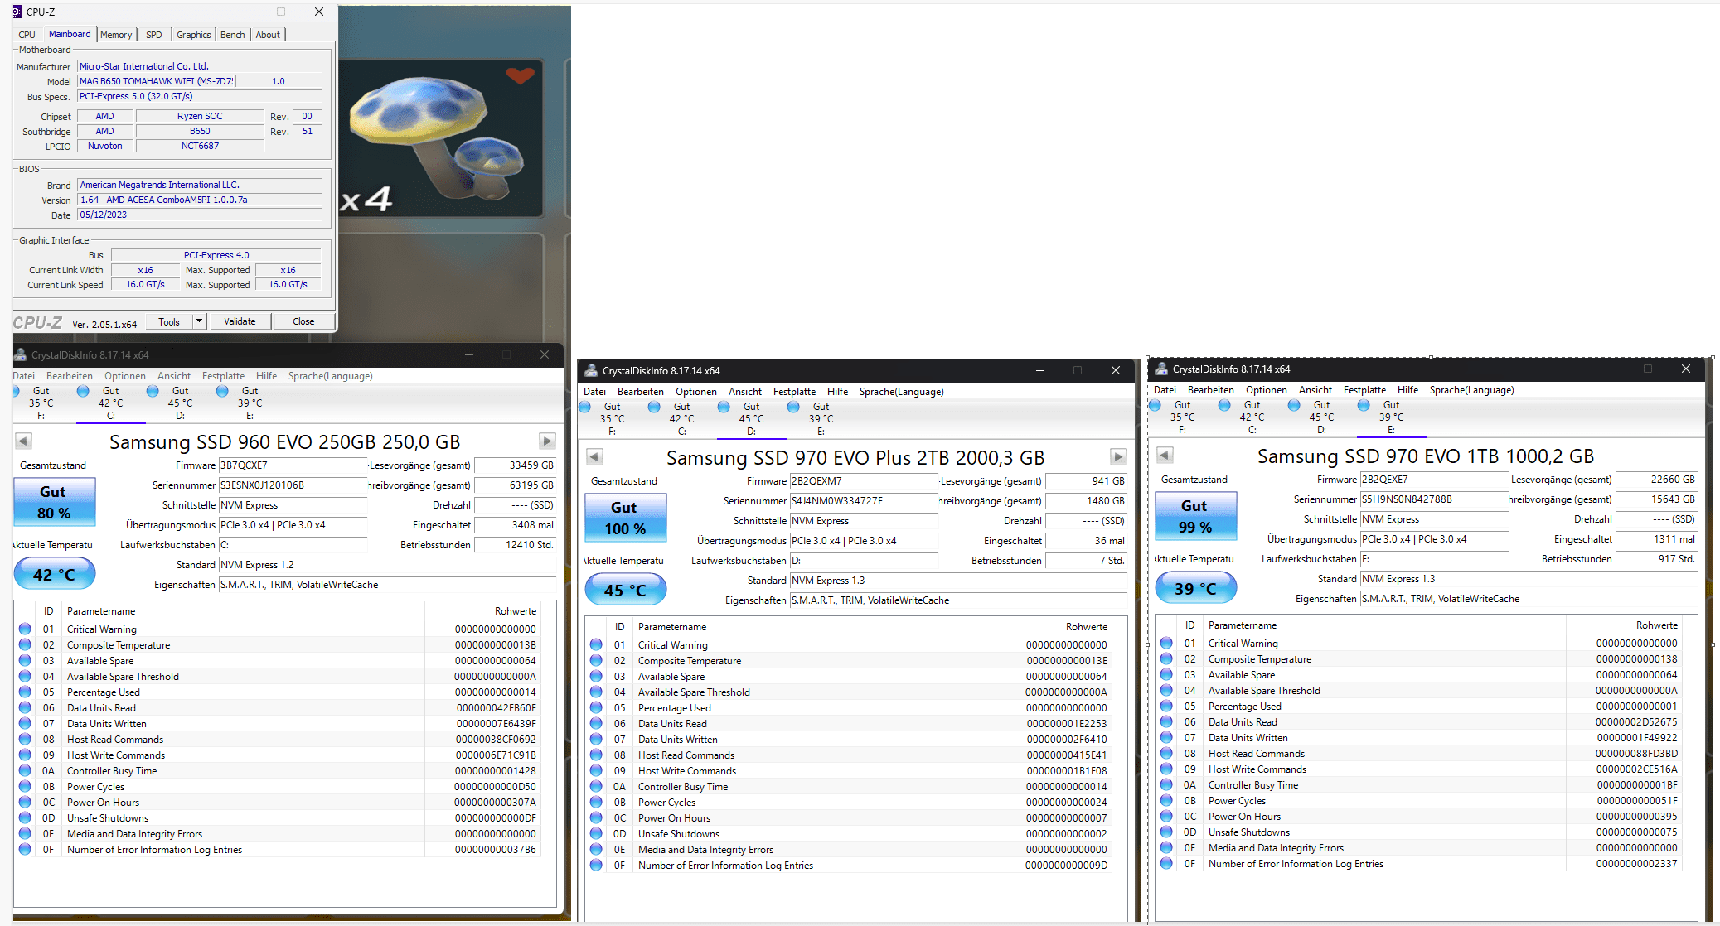Open the Bench tab in CPU-Z
Image resolution: width=1720 pixels, height=926 pixels.
pyautogui.click(x=233, y=35)
